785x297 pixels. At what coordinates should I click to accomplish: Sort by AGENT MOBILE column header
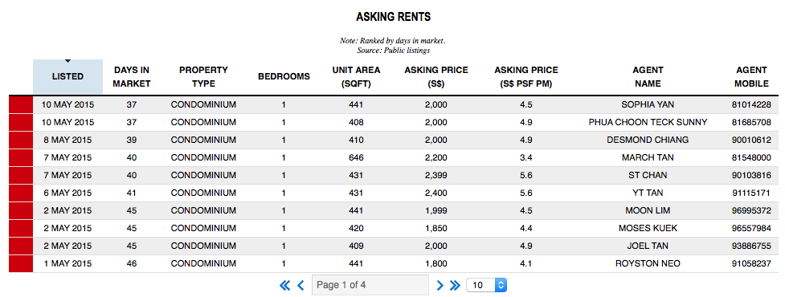click(751, 77)
